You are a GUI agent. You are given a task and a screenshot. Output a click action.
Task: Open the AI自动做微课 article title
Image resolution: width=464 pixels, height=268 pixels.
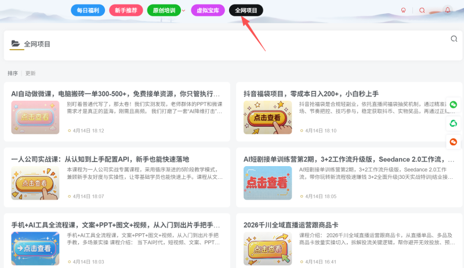[115, 93]
